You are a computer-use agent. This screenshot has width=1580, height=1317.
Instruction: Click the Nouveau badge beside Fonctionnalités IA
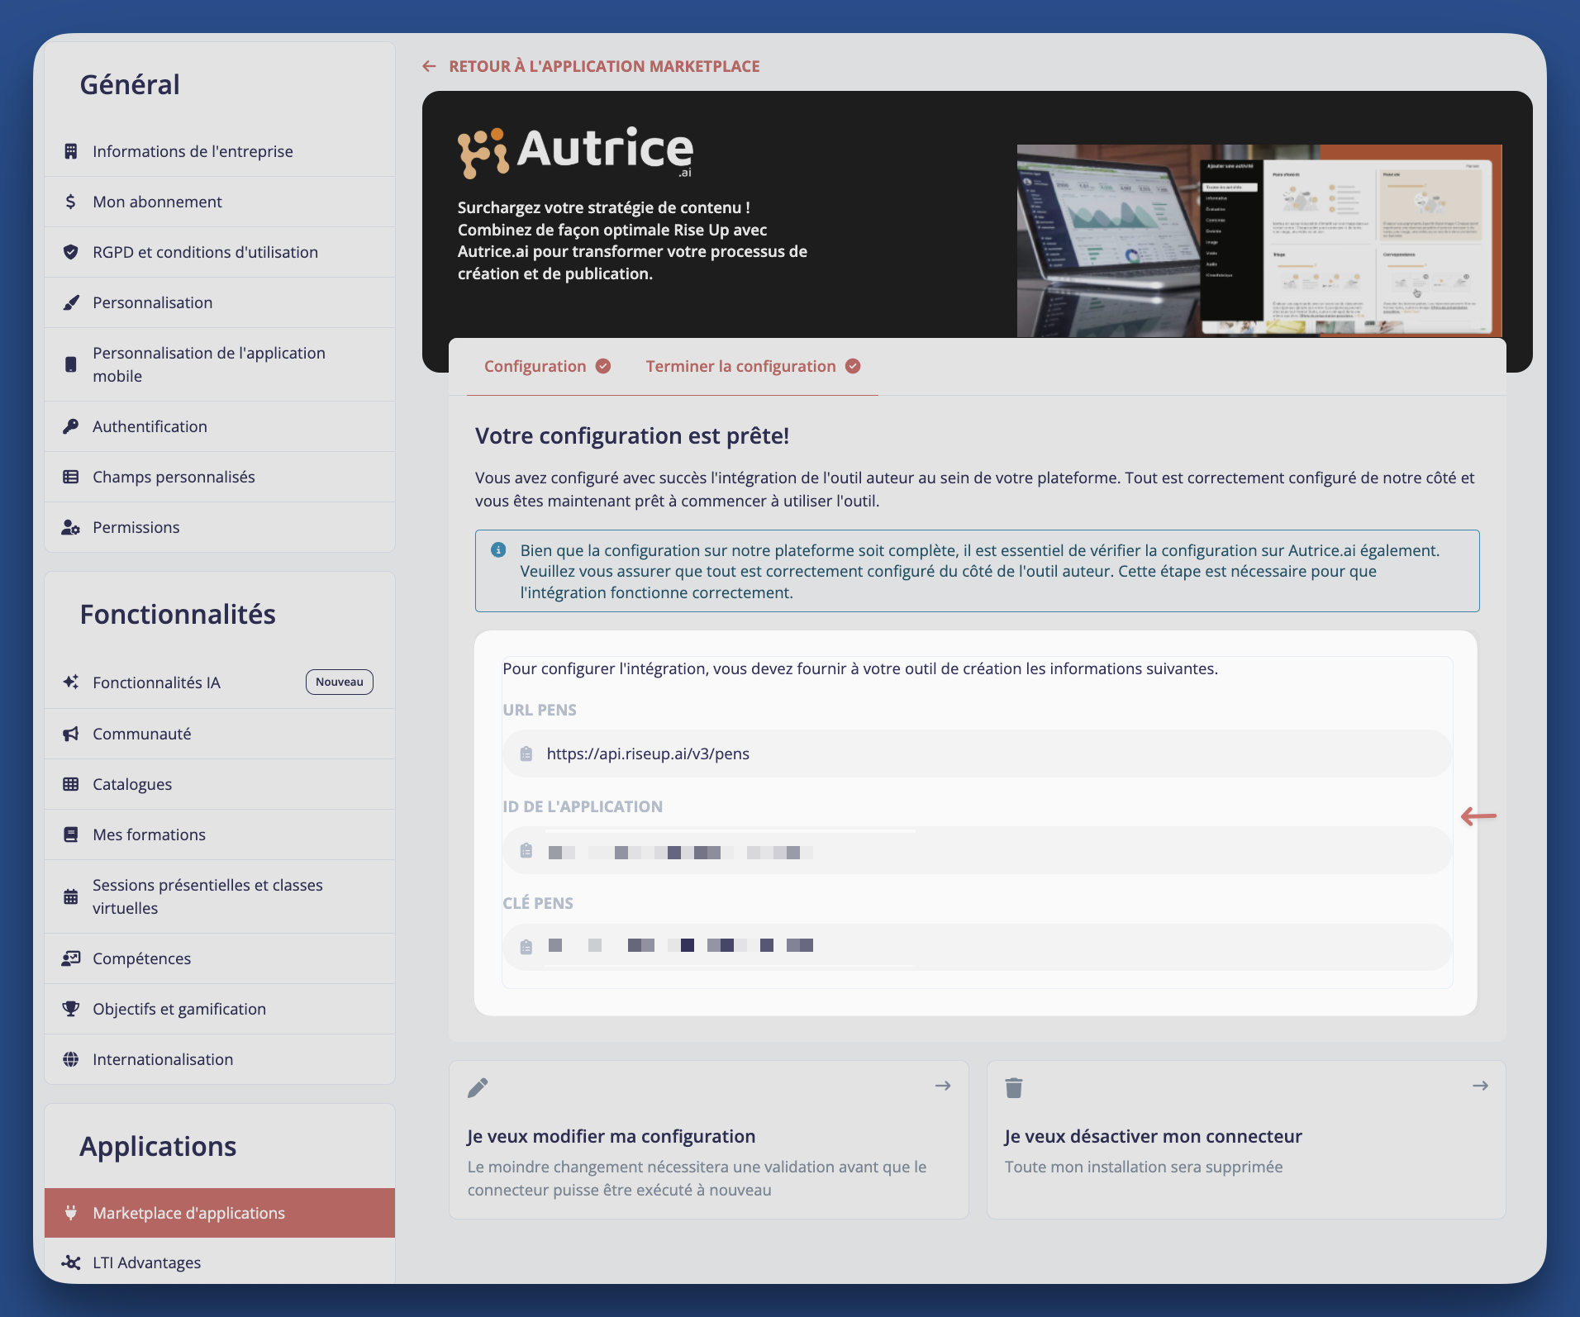point(339,682)
